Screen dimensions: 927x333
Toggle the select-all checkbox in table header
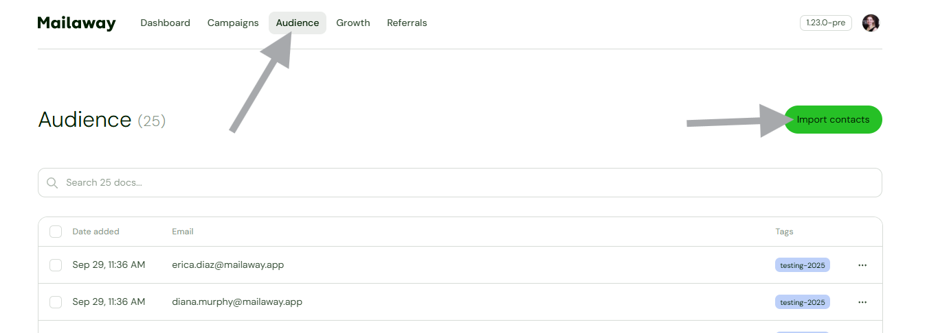(x=56, y=232)
